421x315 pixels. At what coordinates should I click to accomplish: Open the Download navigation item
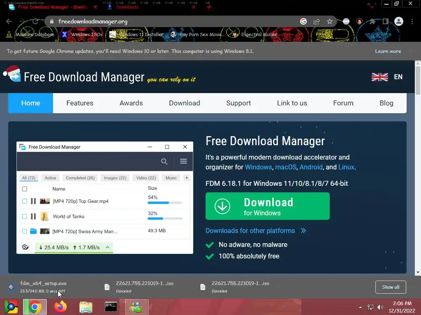(x=185, y=103)
